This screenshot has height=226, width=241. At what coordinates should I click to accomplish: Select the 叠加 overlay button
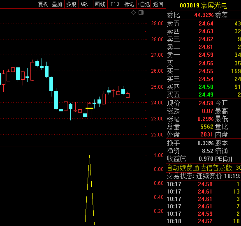pos(57,4)
